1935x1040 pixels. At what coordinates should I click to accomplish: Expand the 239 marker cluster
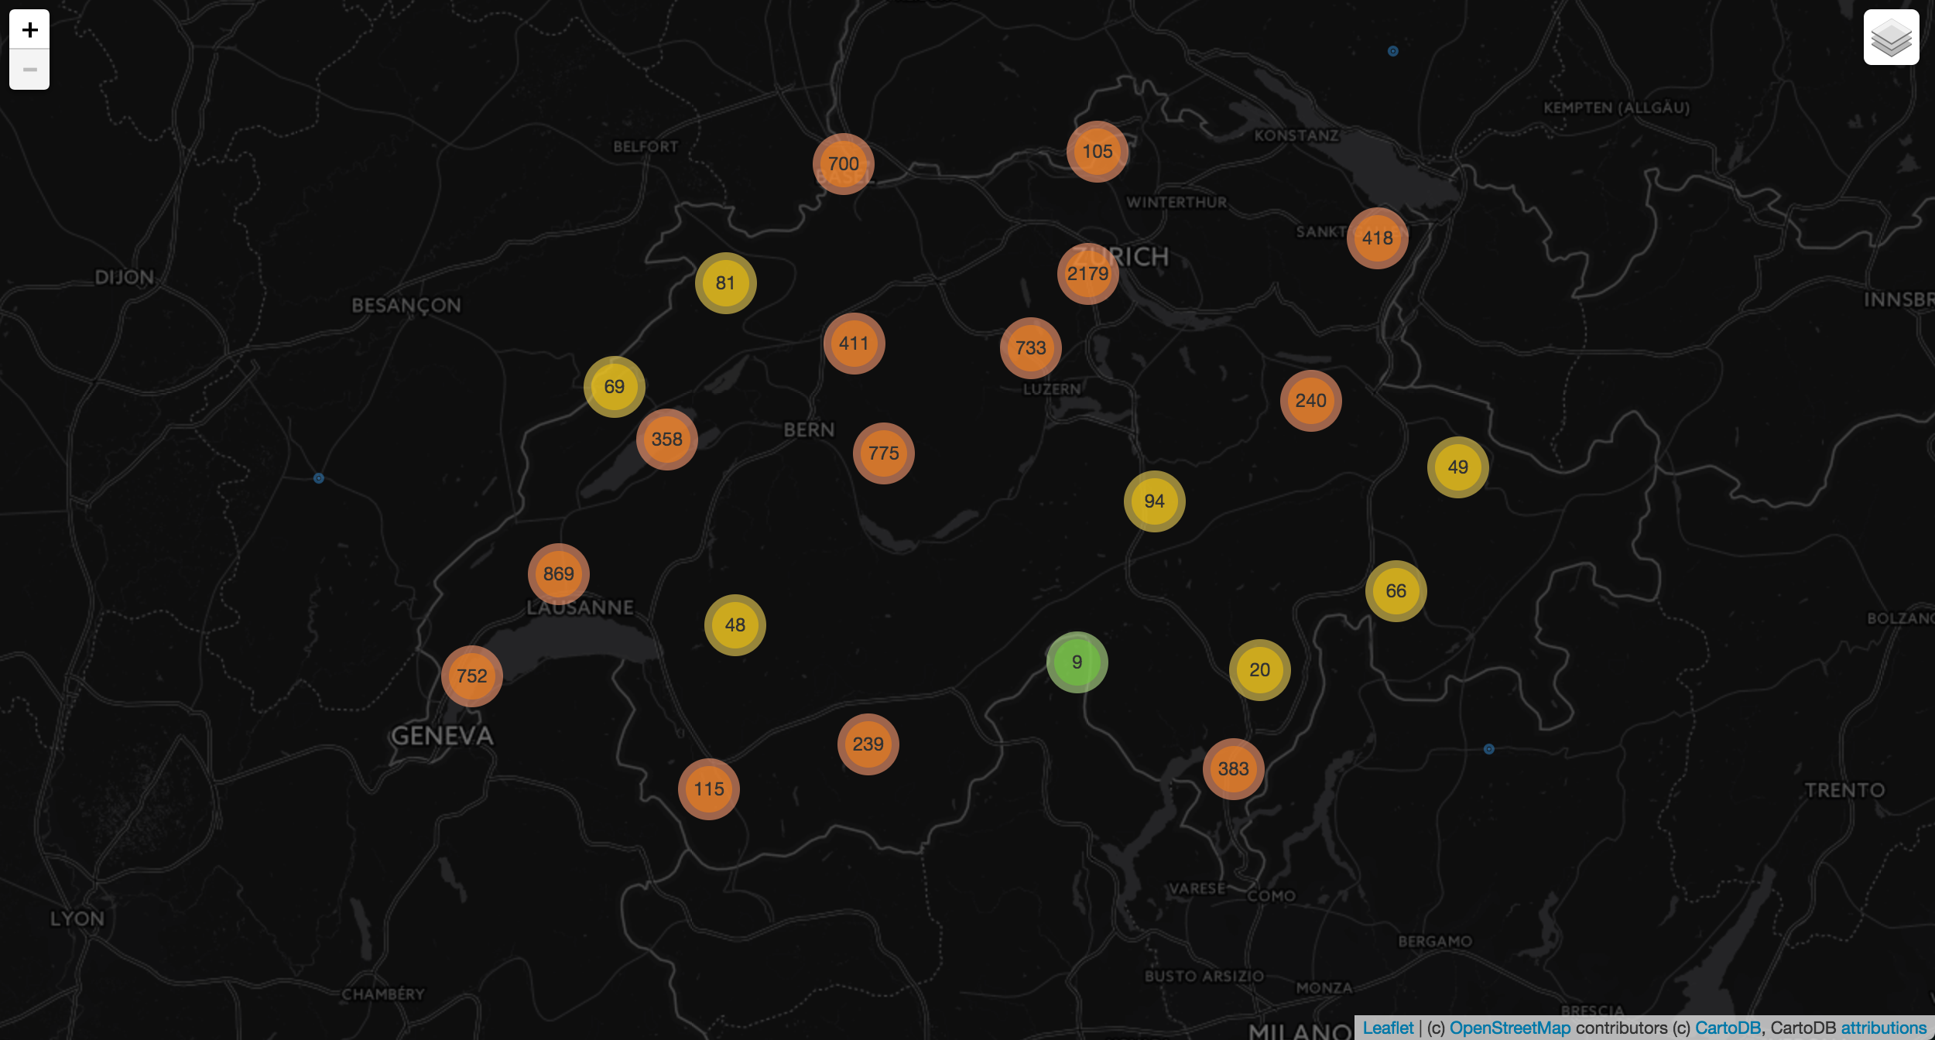[868, 744]
